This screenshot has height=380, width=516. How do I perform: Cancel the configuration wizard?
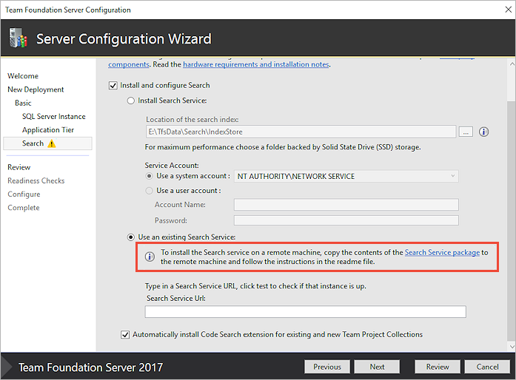(487, 367)
